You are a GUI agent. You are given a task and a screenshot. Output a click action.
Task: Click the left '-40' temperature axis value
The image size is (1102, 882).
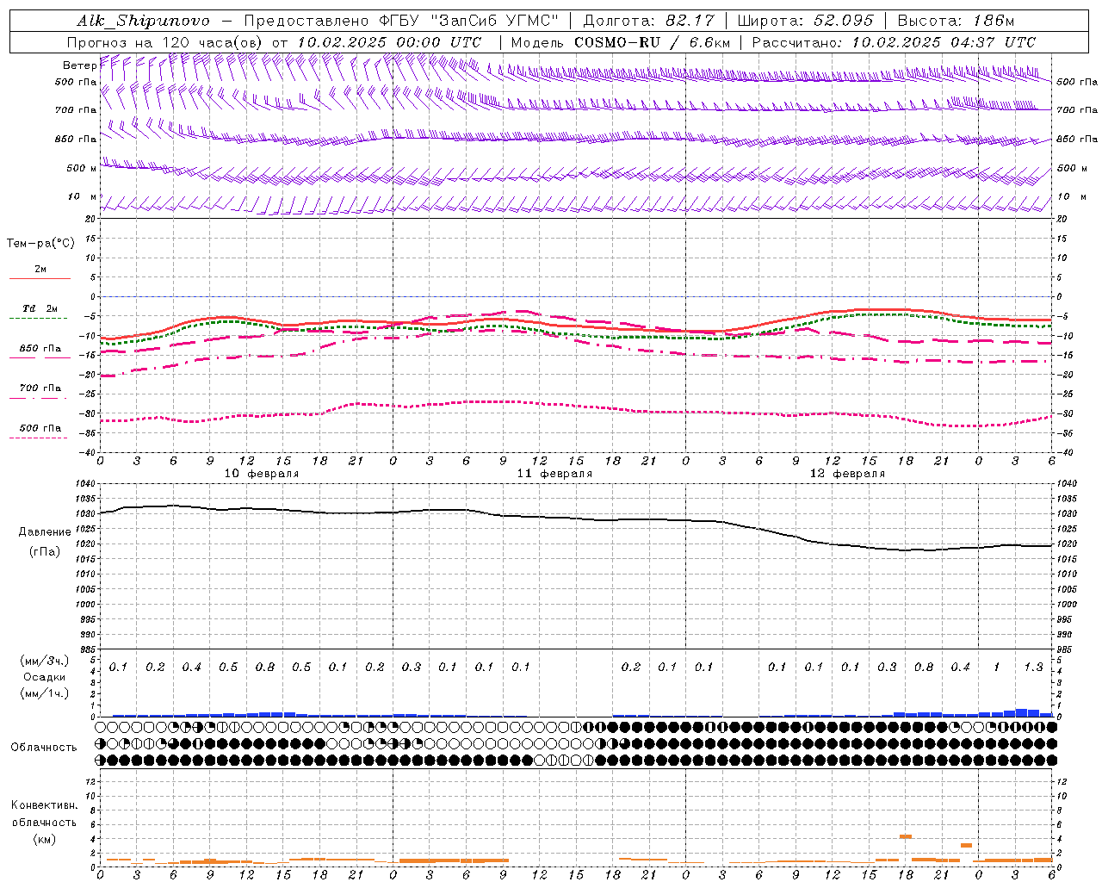pyautogui.click(x=89, y=452)
